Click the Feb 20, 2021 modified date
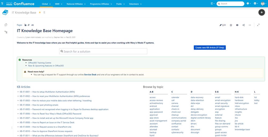Image resolution: width=268 pixels, height=137 pixels. click(71, 37)
